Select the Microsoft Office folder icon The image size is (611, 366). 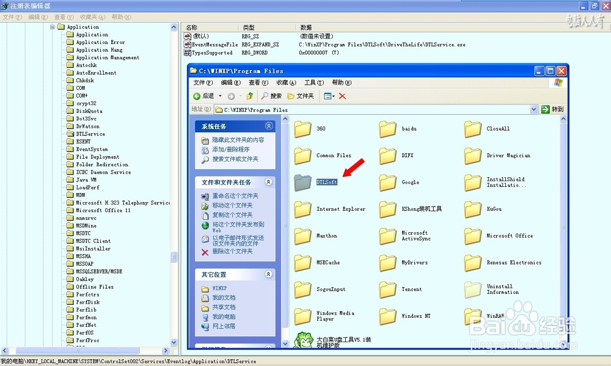[473, 236]
